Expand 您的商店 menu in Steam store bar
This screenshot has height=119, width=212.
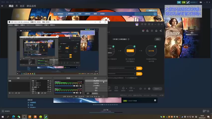(60, 14)
